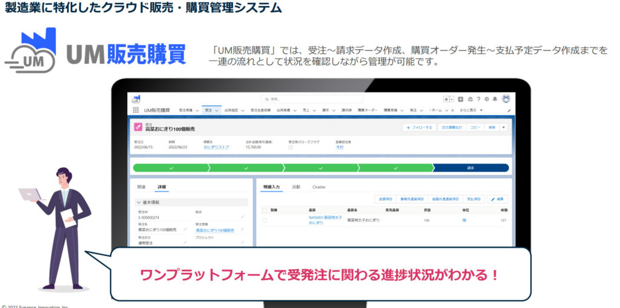
Task: Open the 木村 sales rep link
Action: click(340, 147)
